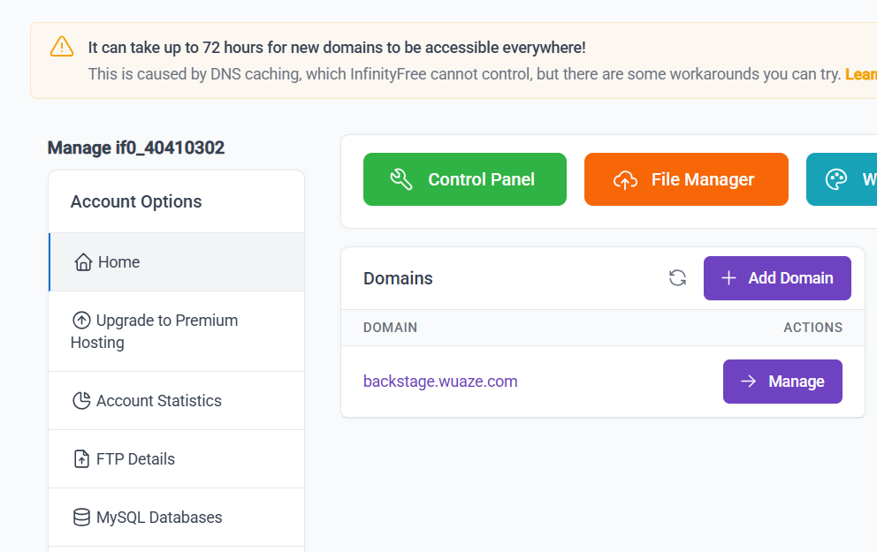Image resolution: width=877 pixels, height=552 pixels.
Task: Refresh the Domains list
Action: [677, 278]
